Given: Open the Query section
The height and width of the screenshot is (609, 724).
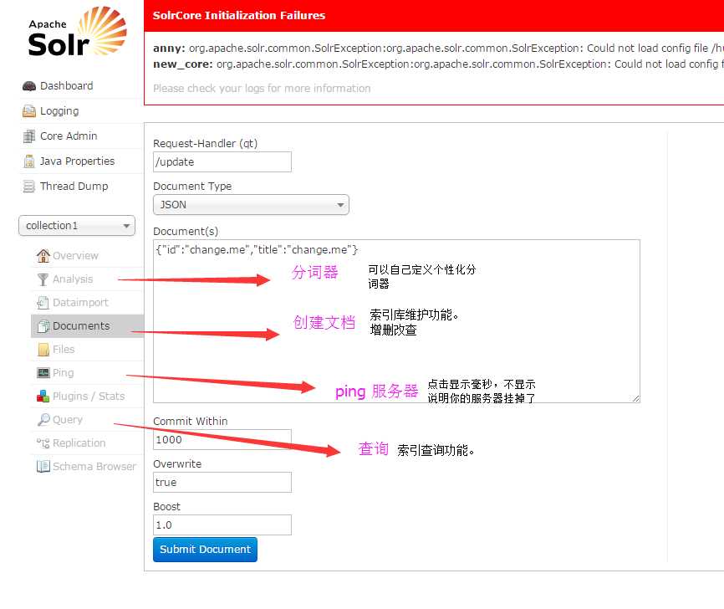Looking at the screenshot, I should [68, 420].
